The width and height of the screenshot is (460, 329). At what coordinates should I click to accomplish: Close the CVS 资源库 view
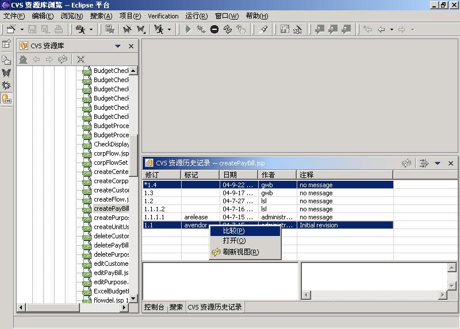pyautogui.click(x=131, y=46)
